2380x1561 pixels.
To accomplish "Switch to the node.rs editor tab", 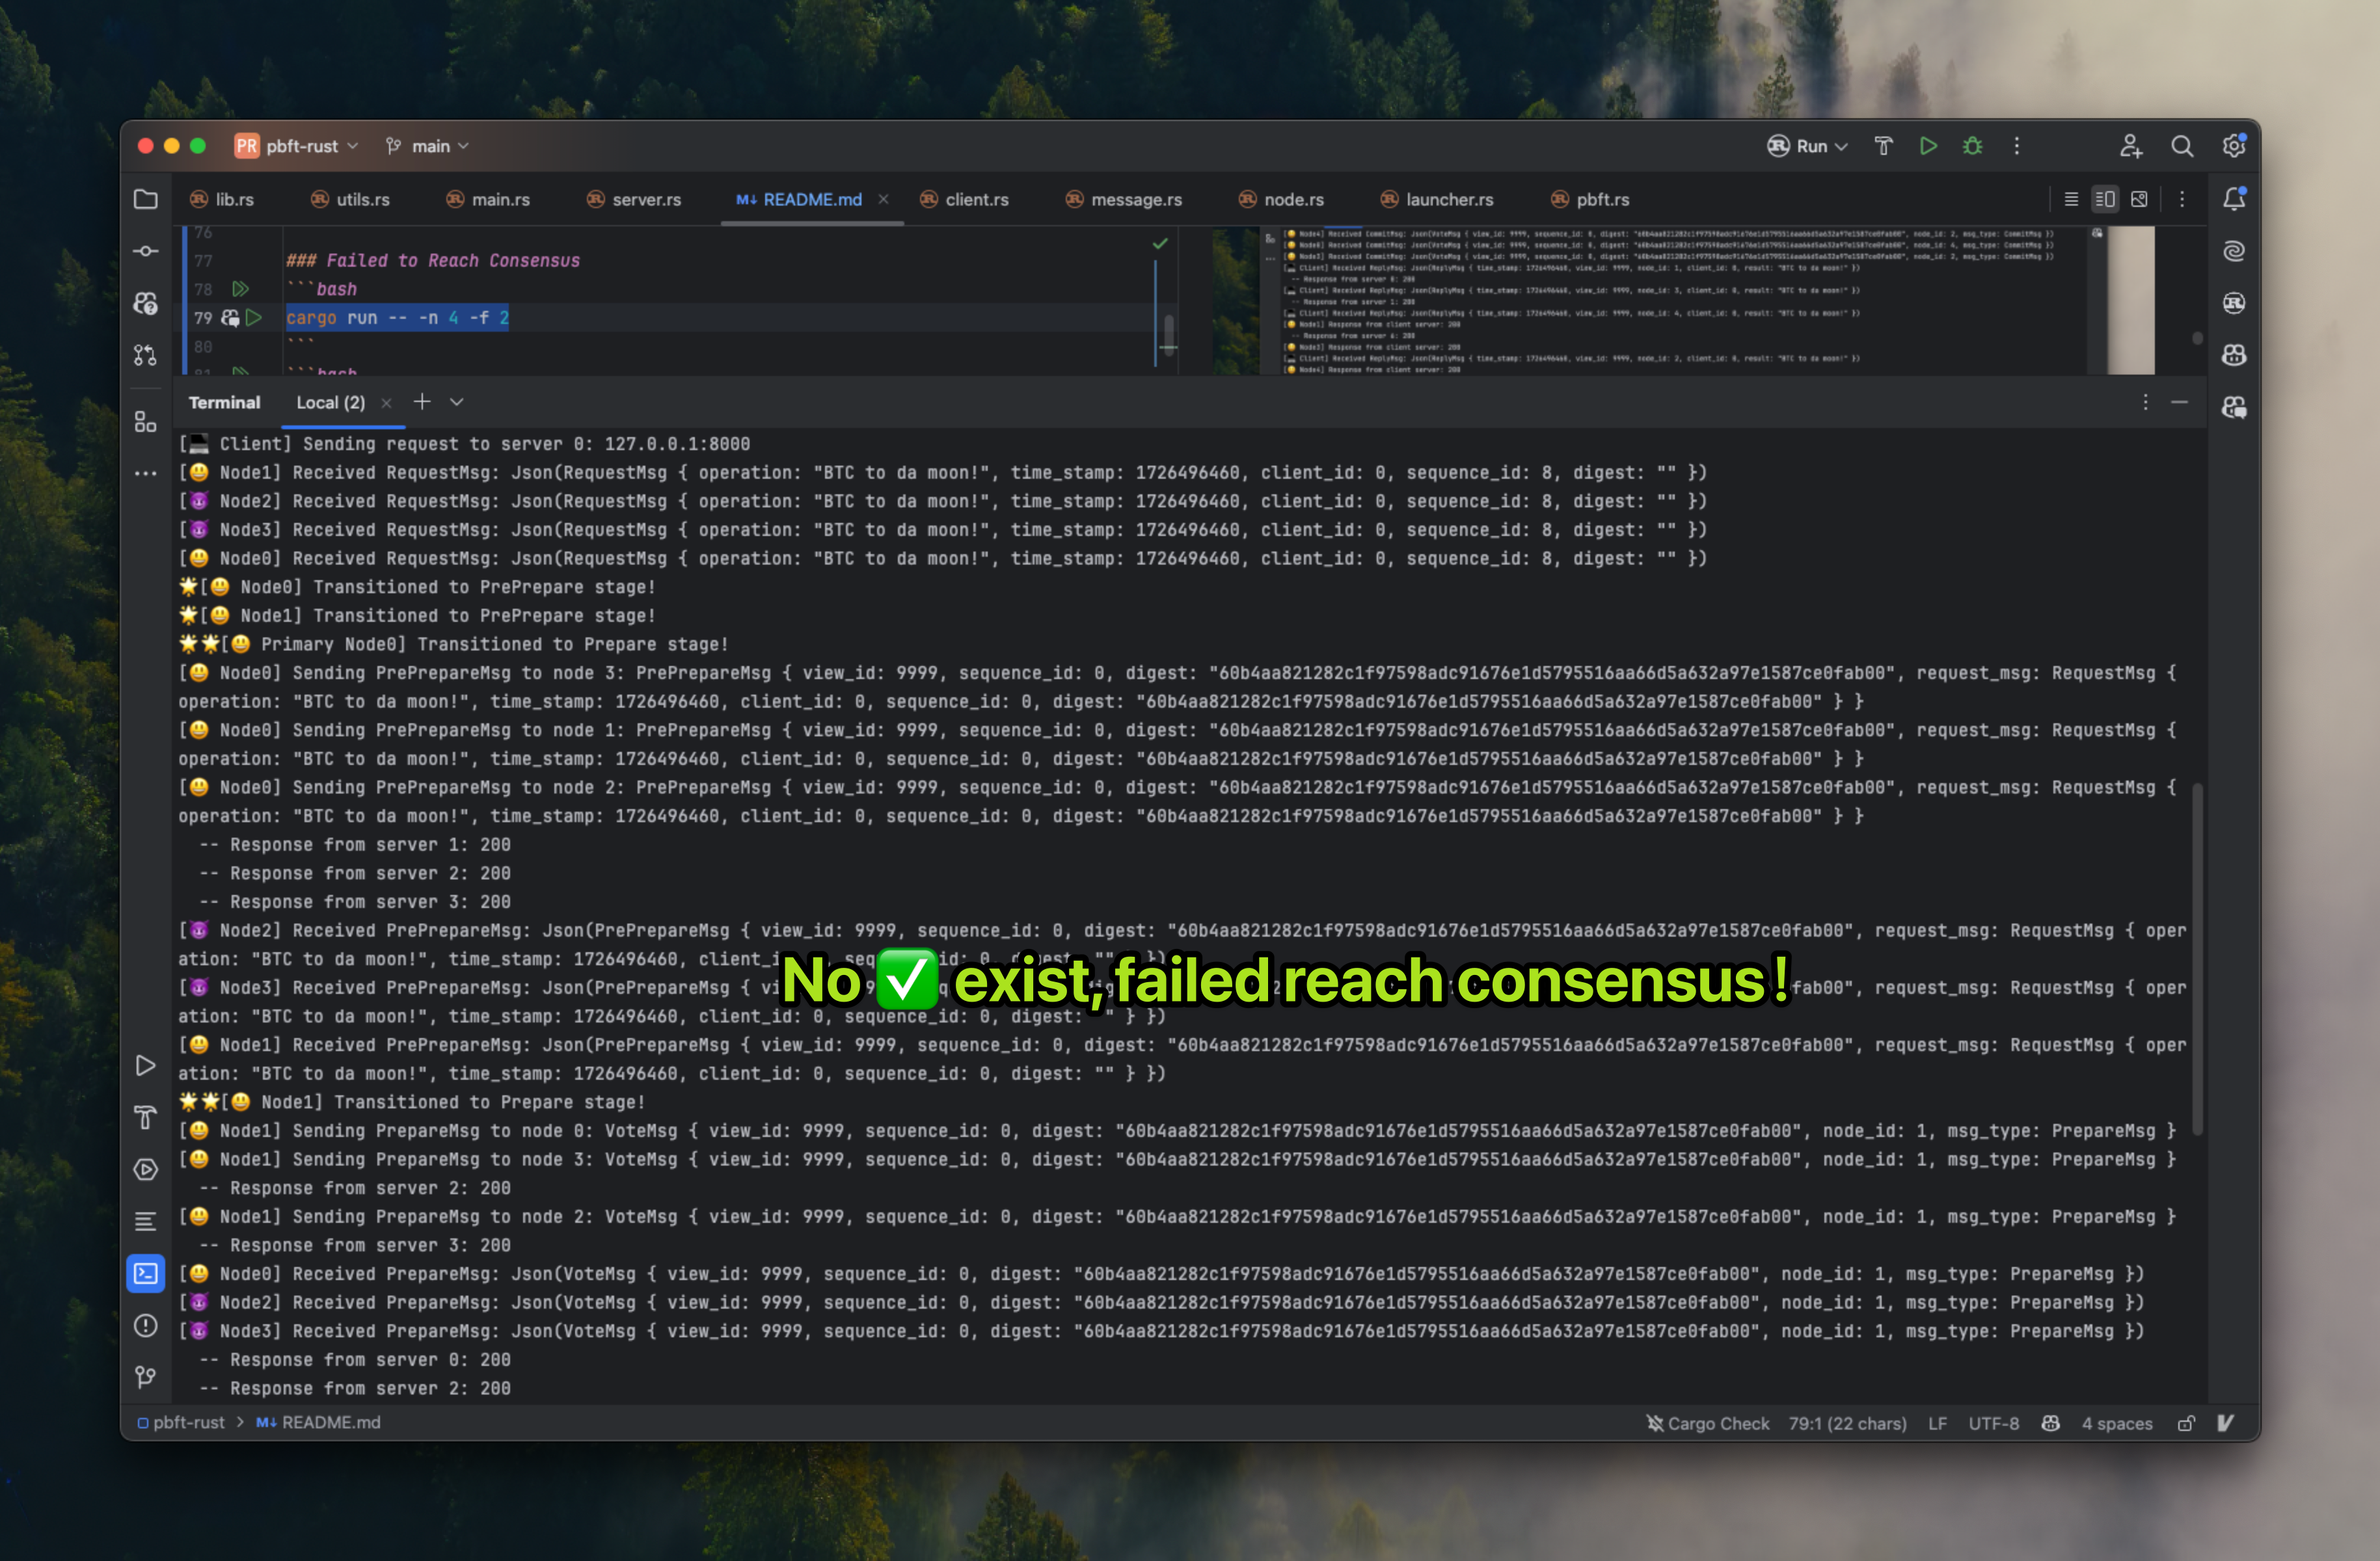I will click(x=1292, y=199).
